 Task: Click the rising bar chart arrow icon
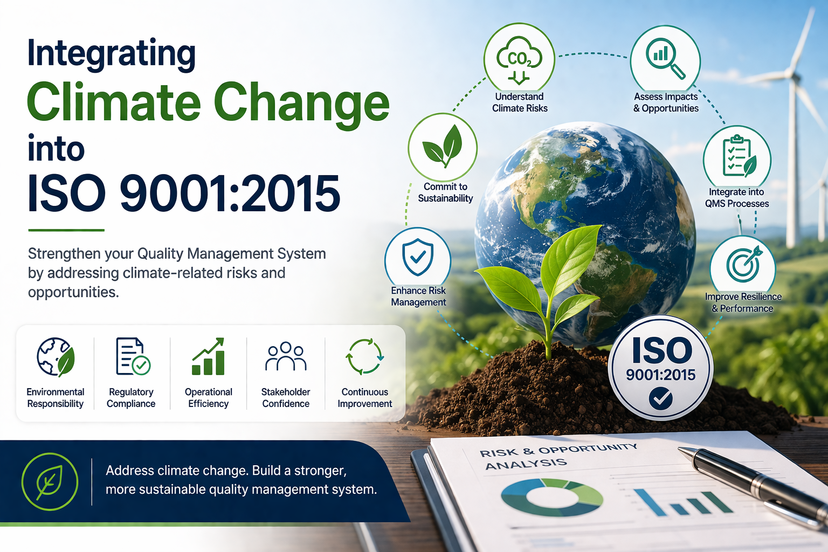(x=208, y=356)
